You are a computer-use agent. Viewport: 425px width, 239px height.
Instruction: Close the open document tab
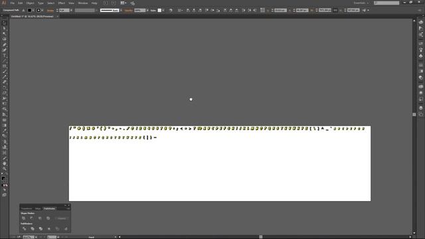(x=58, y=17)
